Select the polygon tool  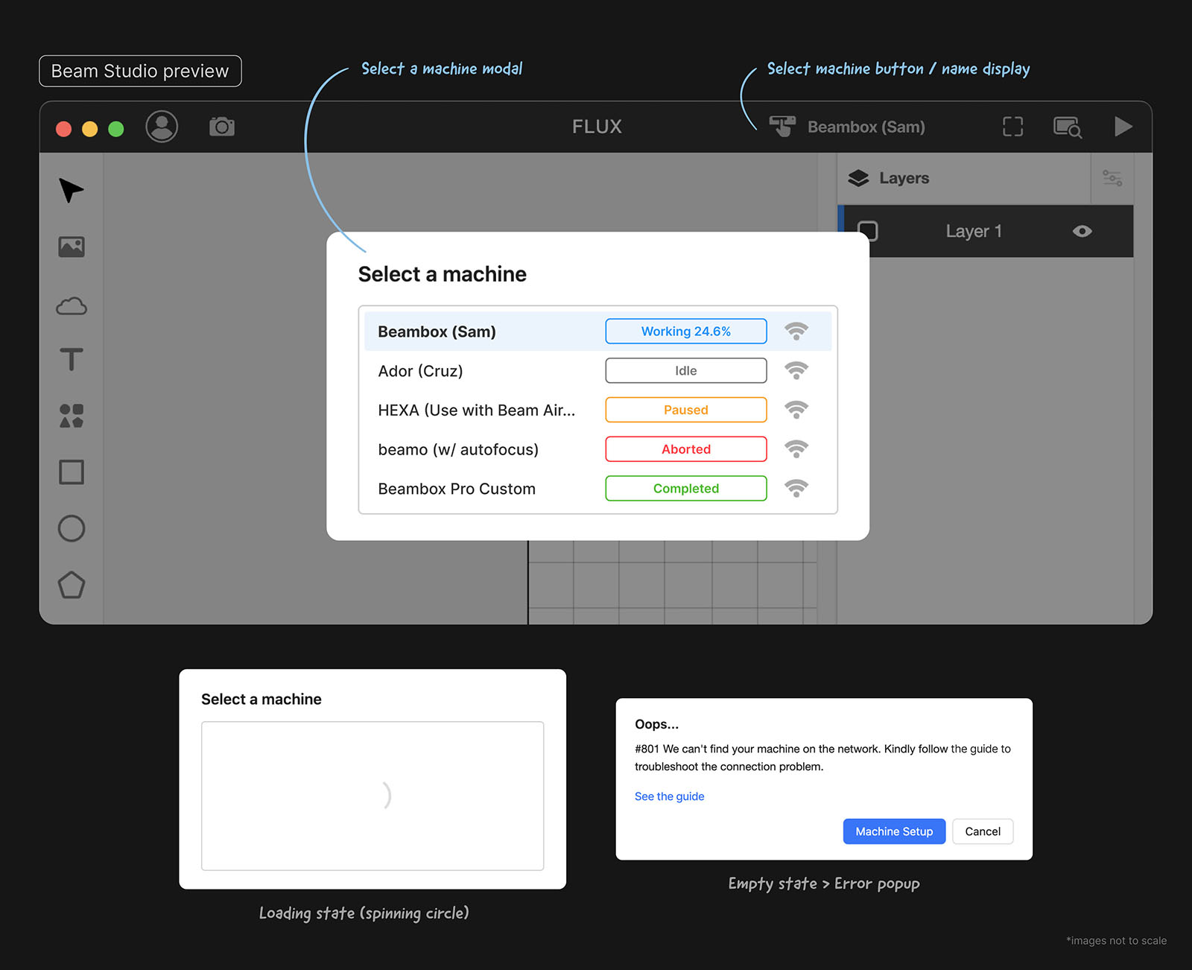point(72,585)
